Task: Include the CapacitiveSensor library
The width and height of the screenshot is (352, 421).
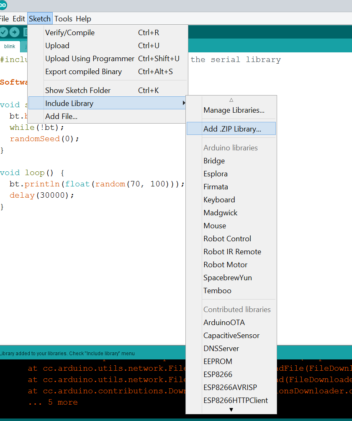Action: coord(231,336)
